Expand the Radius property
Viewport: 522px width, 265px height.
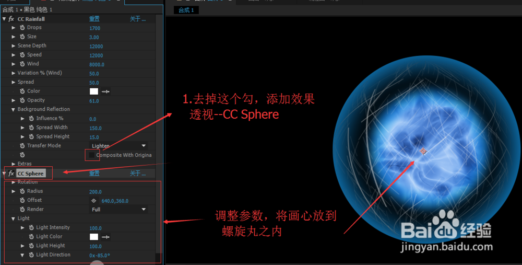point(14,191)
